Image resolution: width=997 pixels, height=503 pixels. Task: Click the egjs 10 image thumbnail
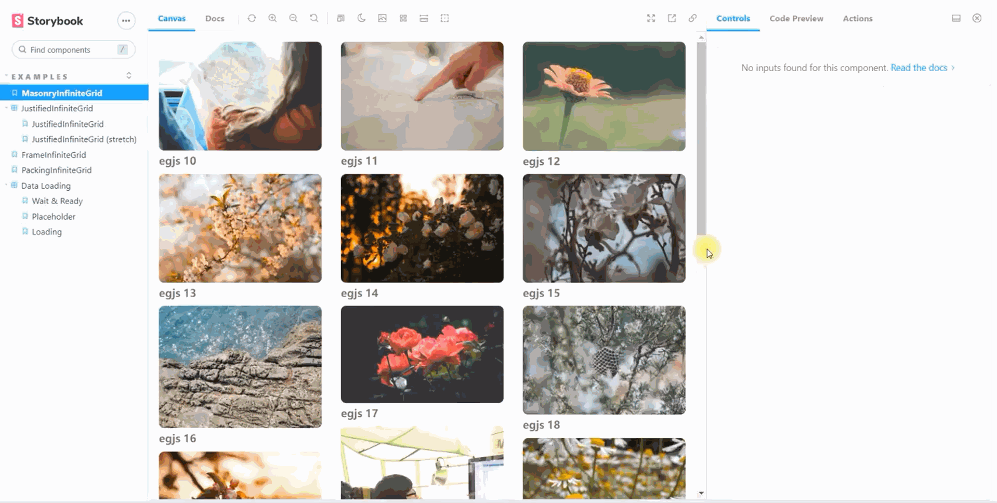pyautogui.click(x=240, y=96)
